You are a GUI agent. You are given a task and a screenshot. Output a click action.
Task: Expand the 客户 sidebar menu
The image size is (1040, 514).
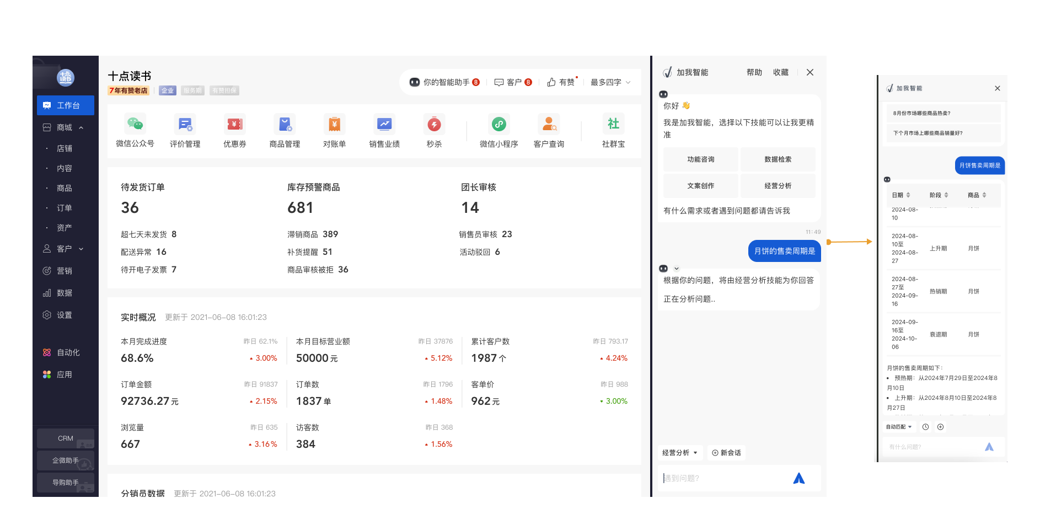(x=81, y=249)
